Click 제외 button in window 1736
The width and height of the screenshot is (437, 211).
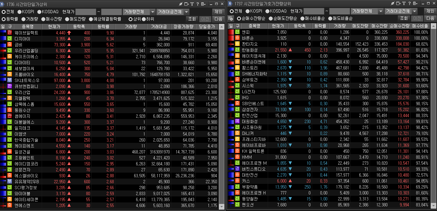tap(218, 12)
